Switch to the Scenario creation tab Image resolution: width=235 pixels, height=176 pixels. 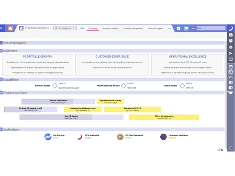110,28
